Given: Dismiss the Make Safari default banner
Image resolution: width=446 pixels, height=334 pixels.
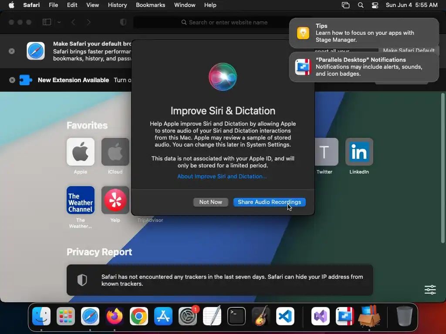Looking at the screenshot, I should click(x=12, y=51).
